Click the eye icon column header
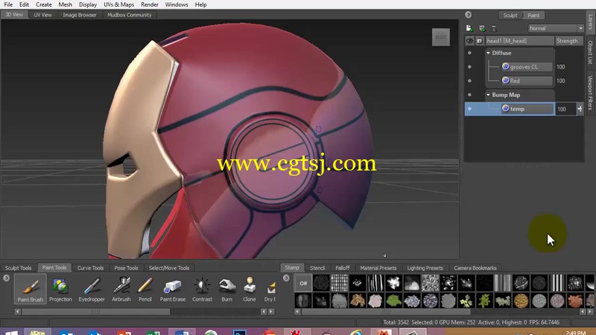 pos(470,41)
